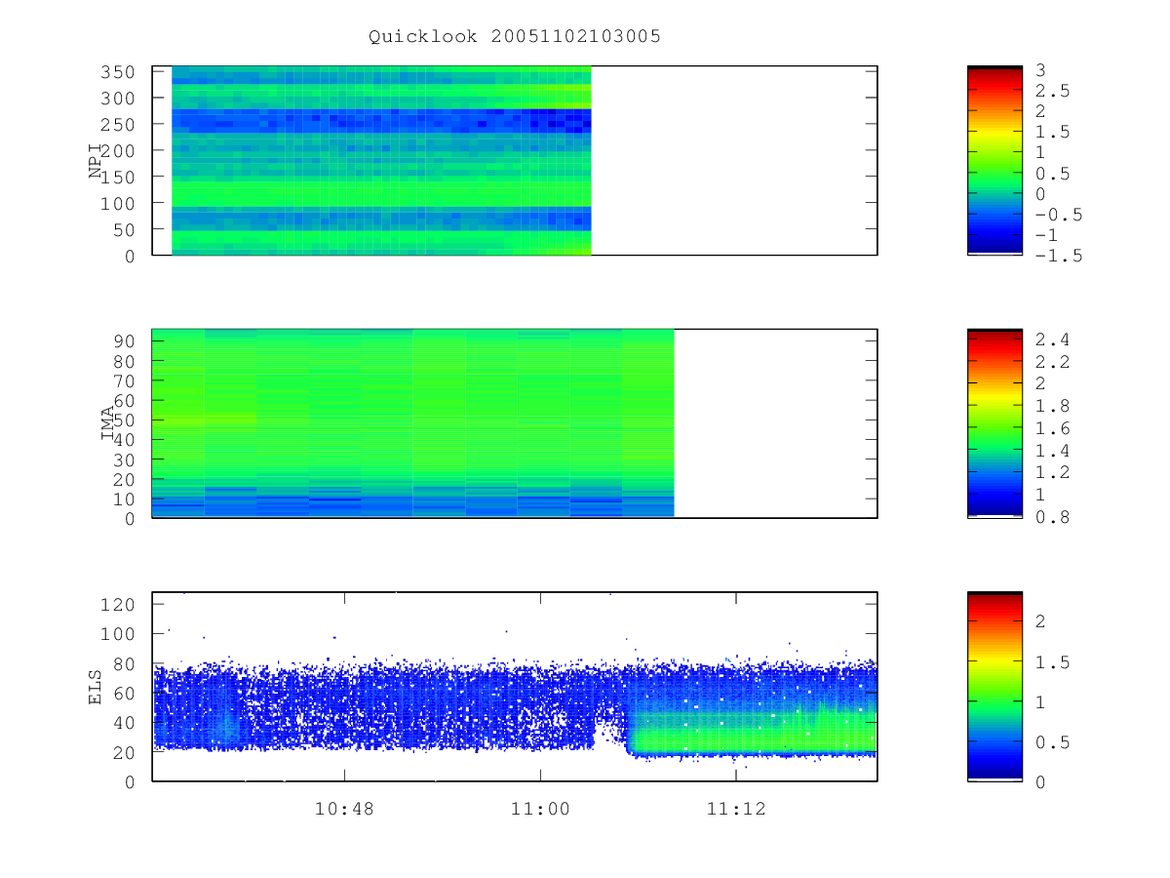Click the 3 label on NPI colorbar
Screen dimensions: 1170x878
(x=1041, y=70)
